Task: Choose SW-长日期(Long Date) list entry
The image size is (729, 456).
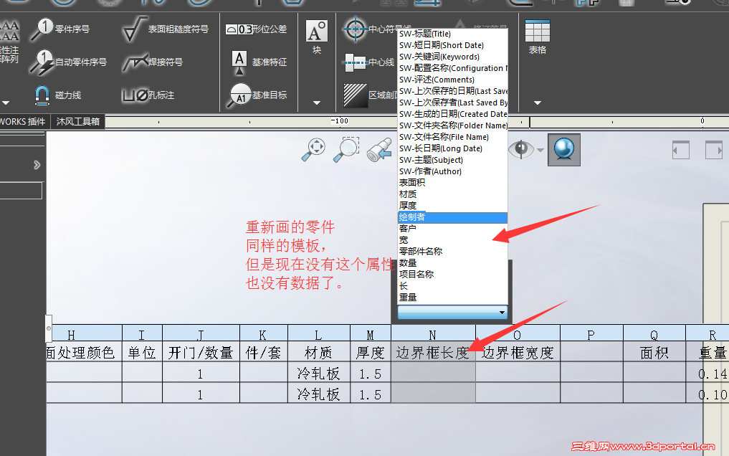Action: point(452,148)
